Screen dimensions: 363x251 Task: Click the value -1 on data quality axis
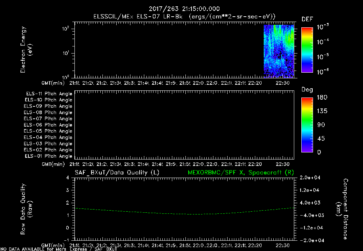pos(66,240)
